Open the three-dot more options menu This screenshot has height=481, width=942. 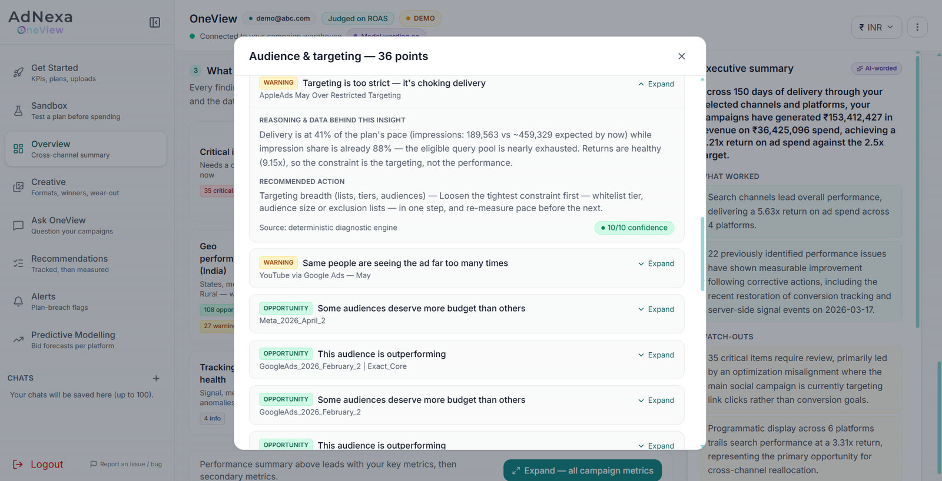[917, 27]
